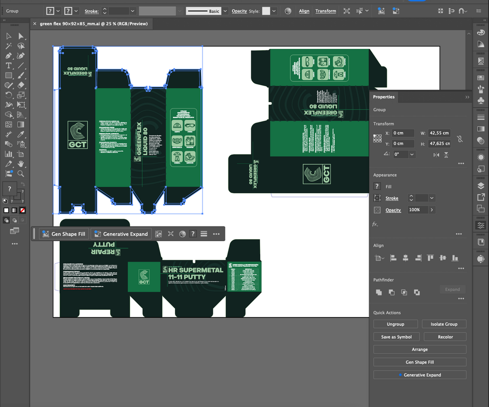Click Style swatch in control bar
This screenshot has width=489, height=407.
[266, 11]
